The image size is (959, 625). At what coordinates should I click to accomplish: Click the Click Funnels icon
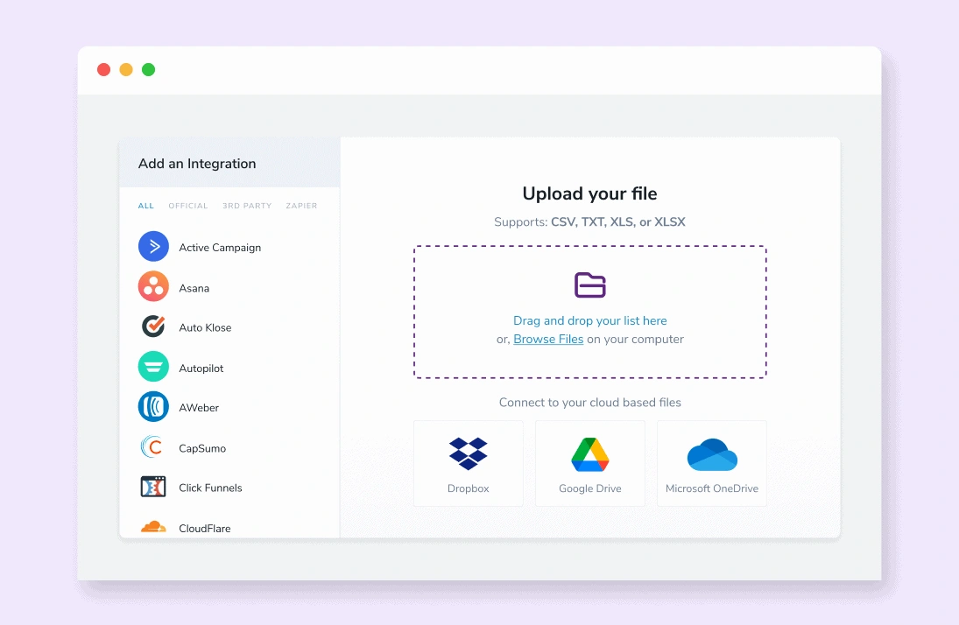point(152,488)
